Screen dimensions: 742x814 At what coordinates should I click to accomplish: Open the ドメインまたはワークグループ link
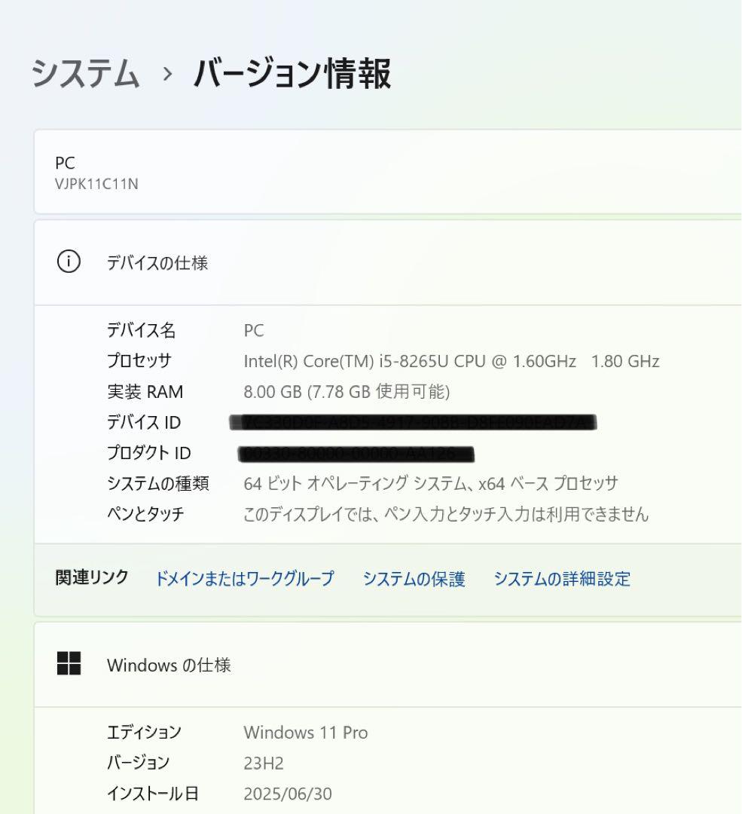[244, 578]
